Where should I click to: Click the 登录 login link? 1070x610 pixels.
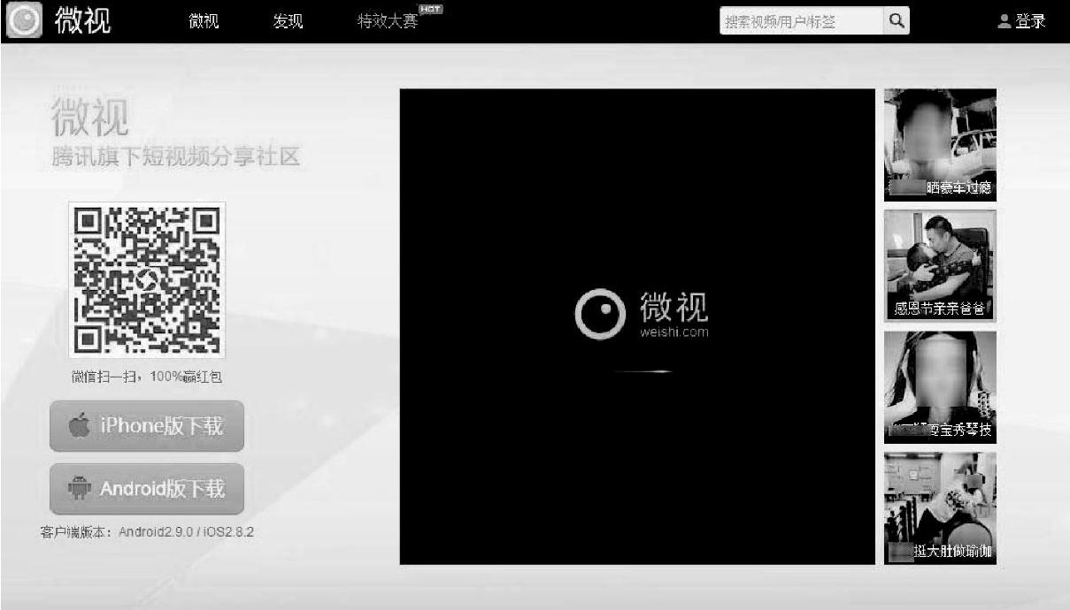[x=1030, y=21]
